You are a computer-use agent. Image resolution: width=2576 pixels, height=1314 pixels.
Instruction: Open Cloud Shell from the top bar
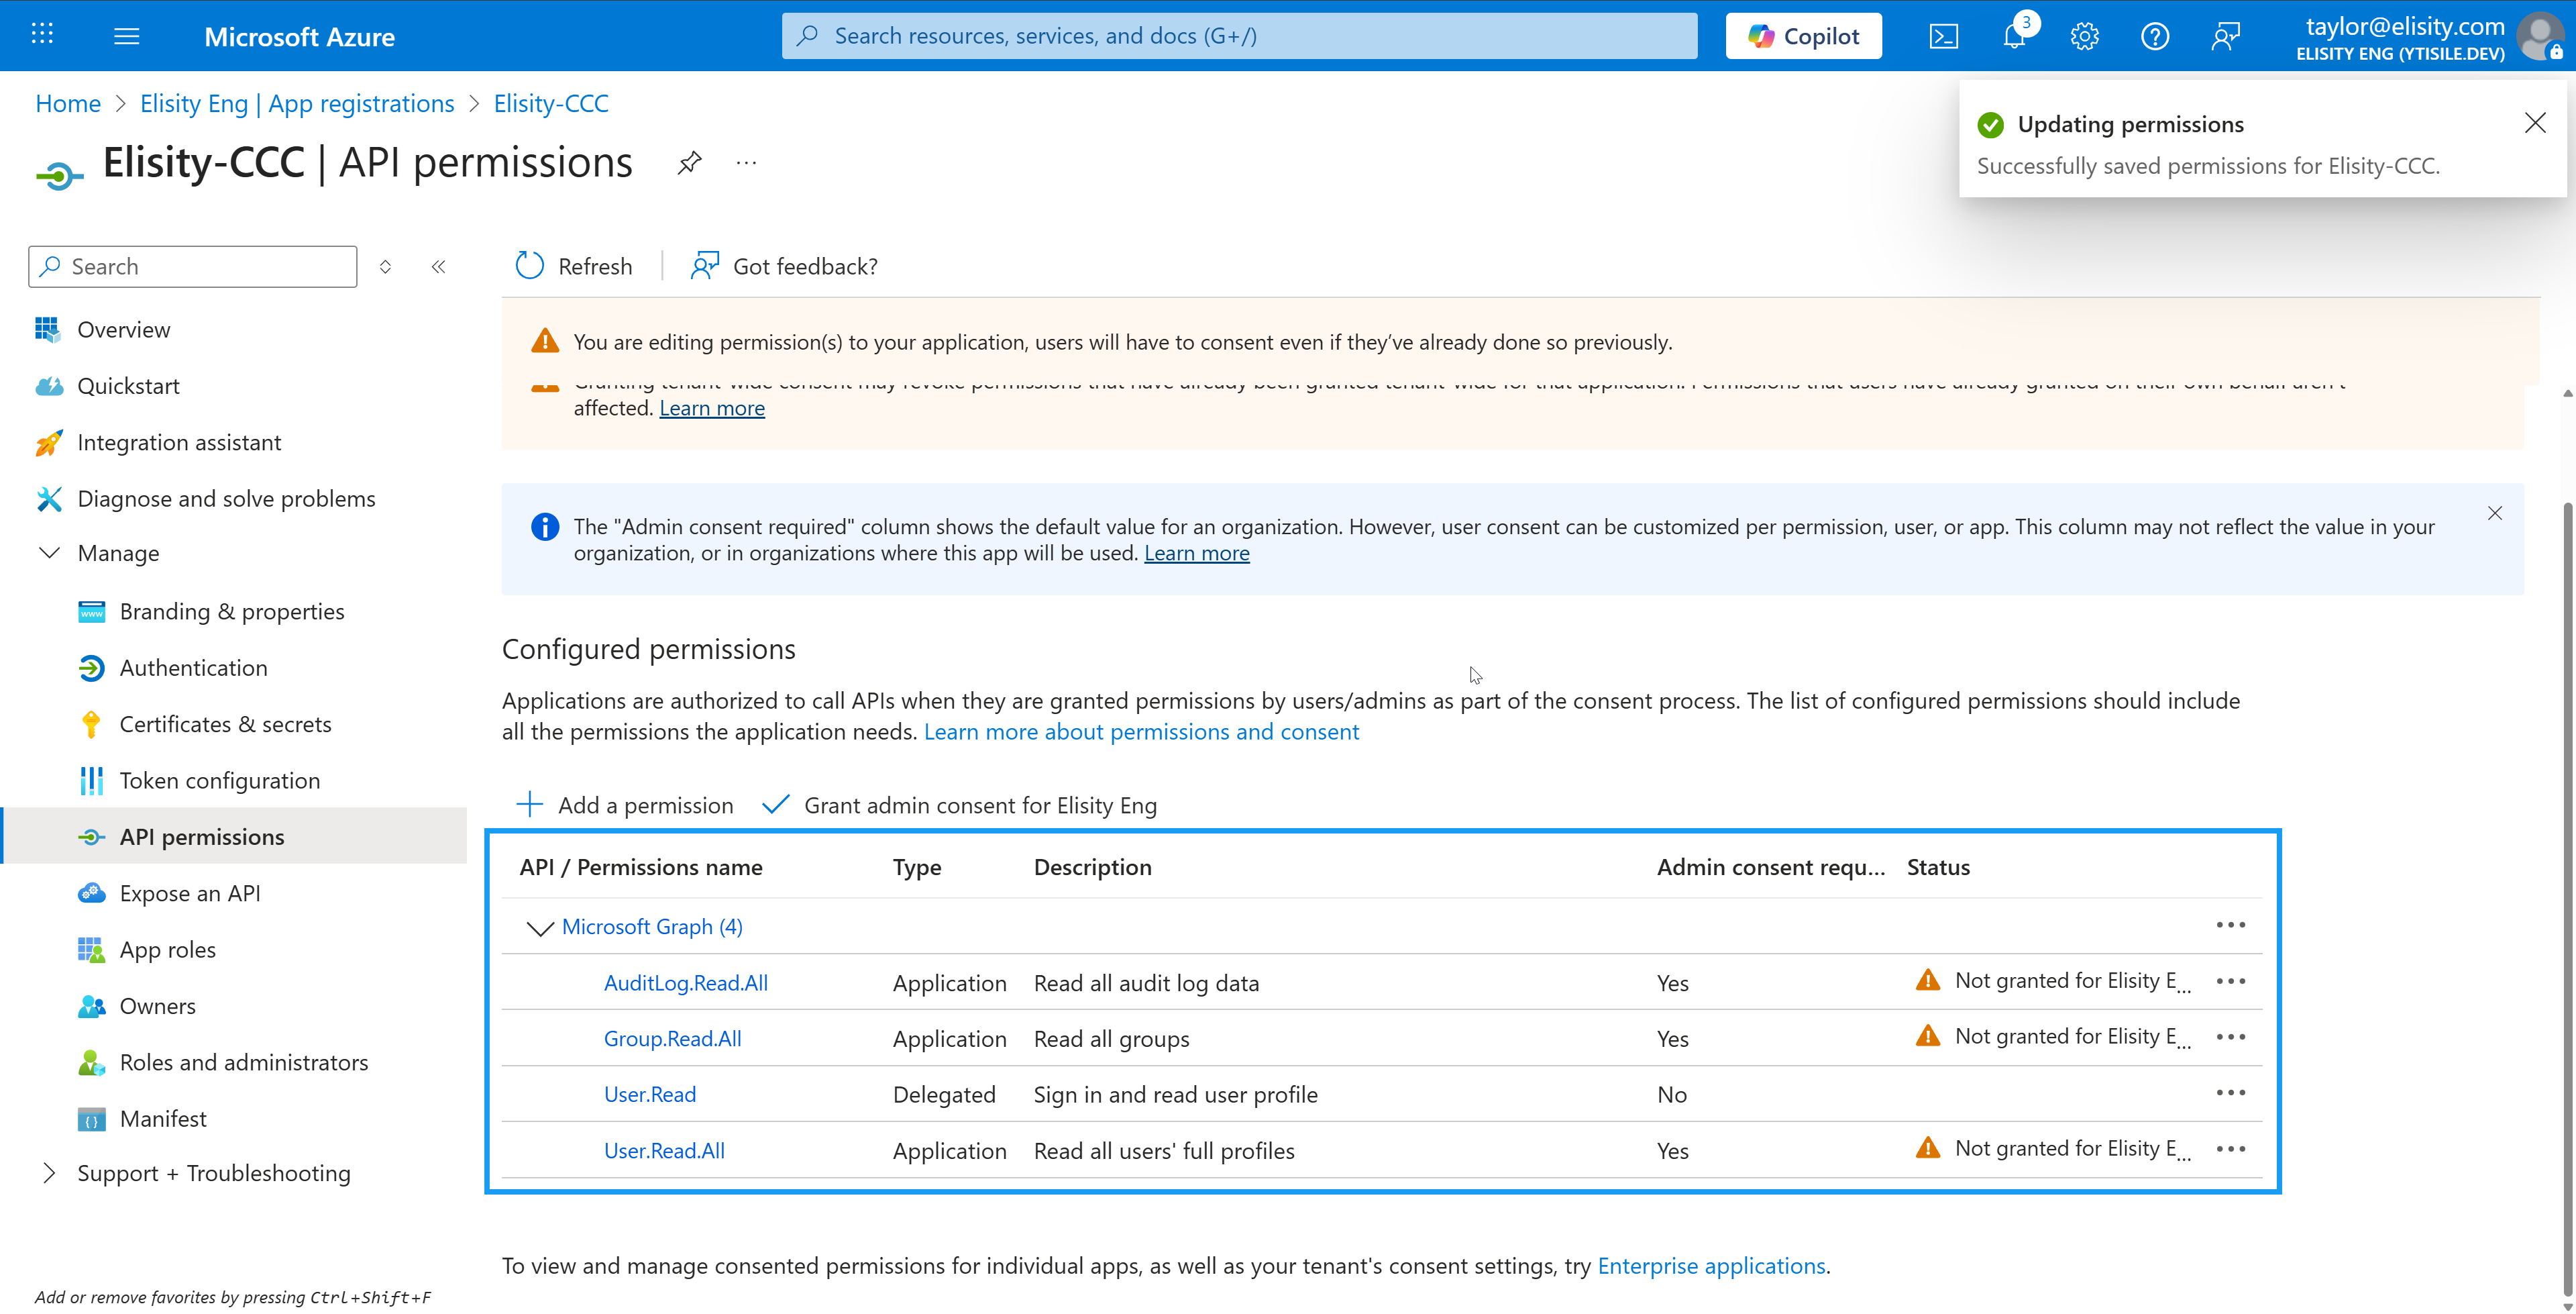1943,37
